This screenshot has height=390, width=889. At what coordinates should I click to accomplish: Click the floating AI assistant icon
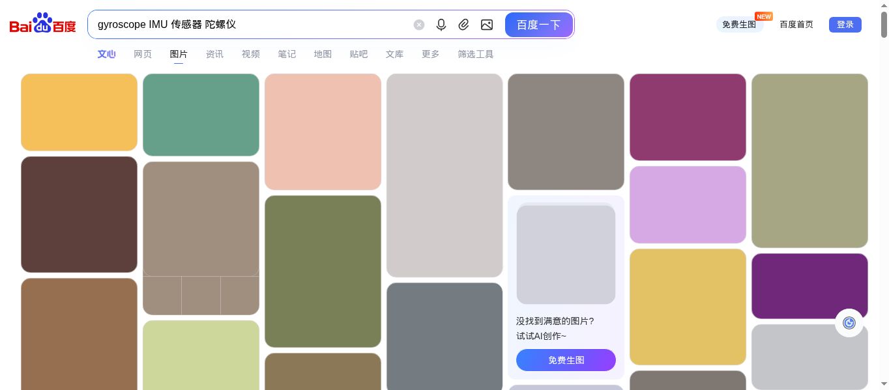click(x=849, y=323)
